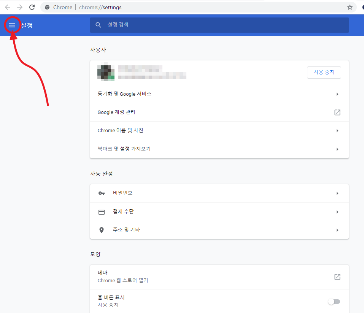This screenshot has height=313, width=364.
Task: Expand the 결제 수단 row arrow
Action: (x=337, y=212)
